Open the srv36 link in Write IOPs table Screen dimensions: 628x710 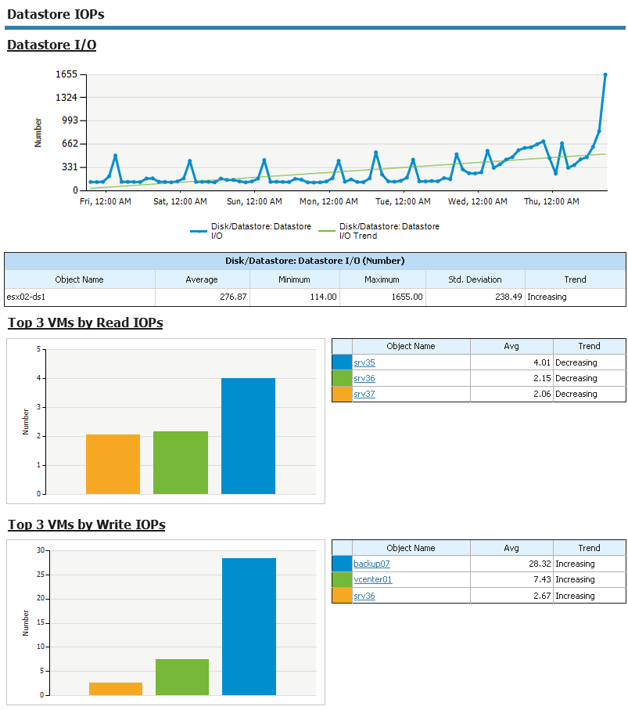click(x=364, y=596)
